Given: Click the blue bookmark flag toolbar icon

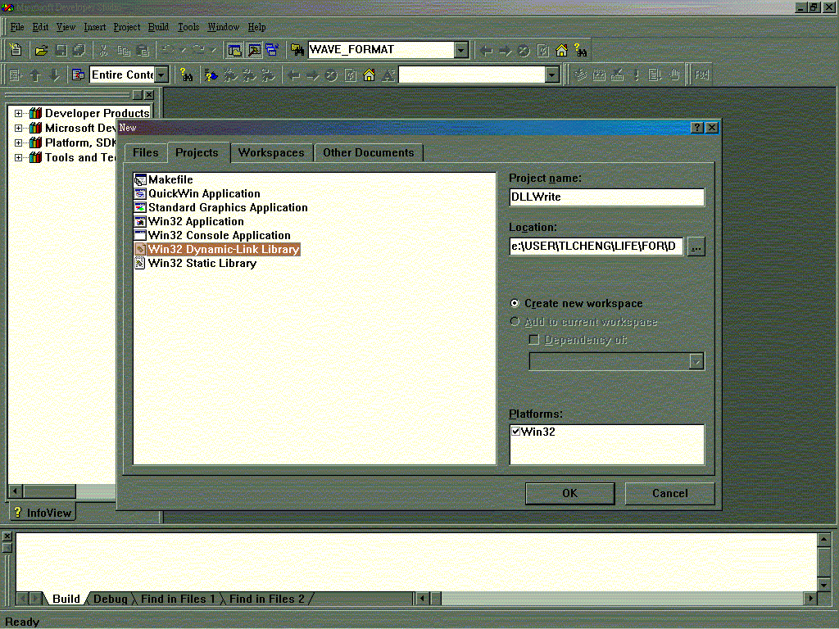Looking at the screenshot, I should [x=211, y=75].
